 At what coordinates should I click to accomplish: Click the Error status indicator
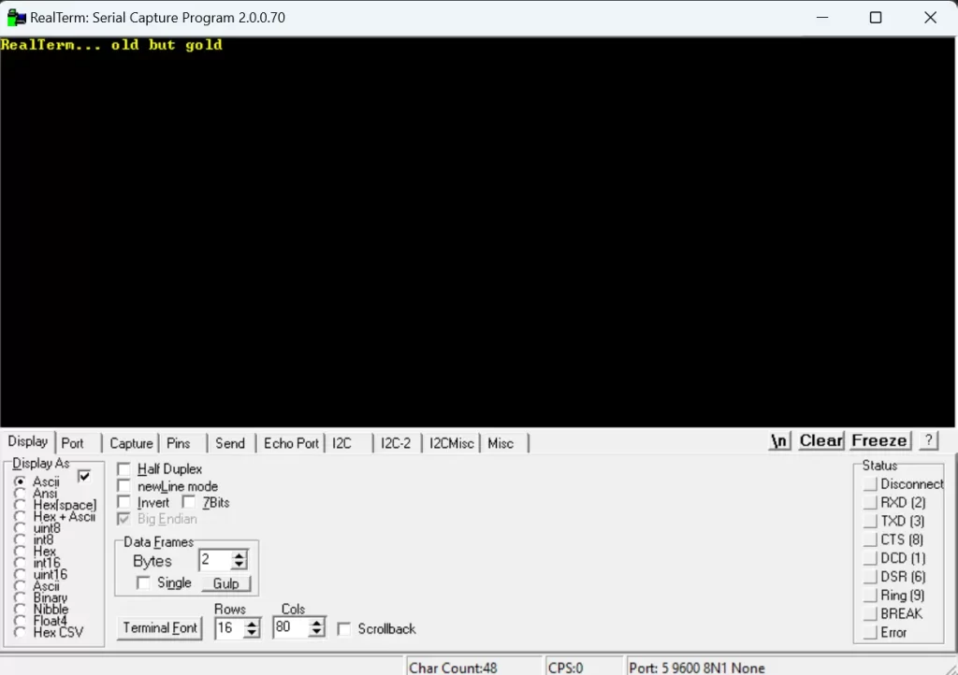[870, 632]
